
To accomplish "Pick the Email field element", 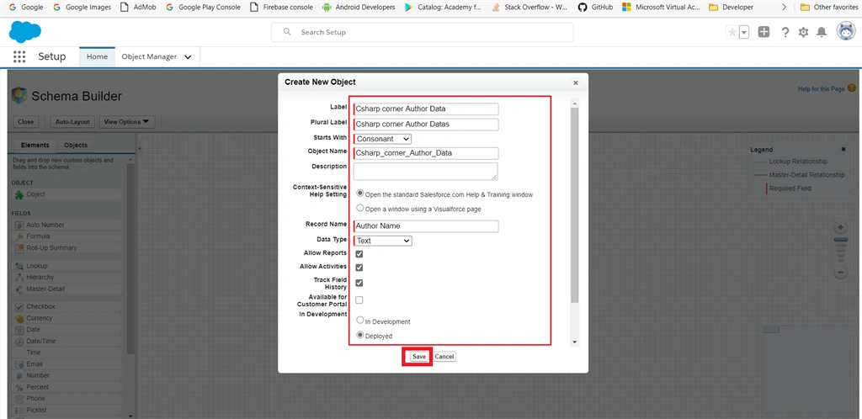I will click(67, 364).
